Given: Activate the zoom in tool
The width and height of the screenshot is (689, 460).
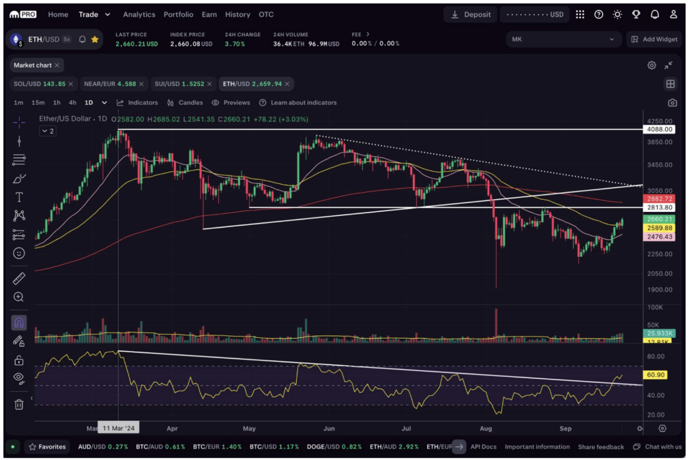Looking at the screenshot, I should (x=19, y=297).
